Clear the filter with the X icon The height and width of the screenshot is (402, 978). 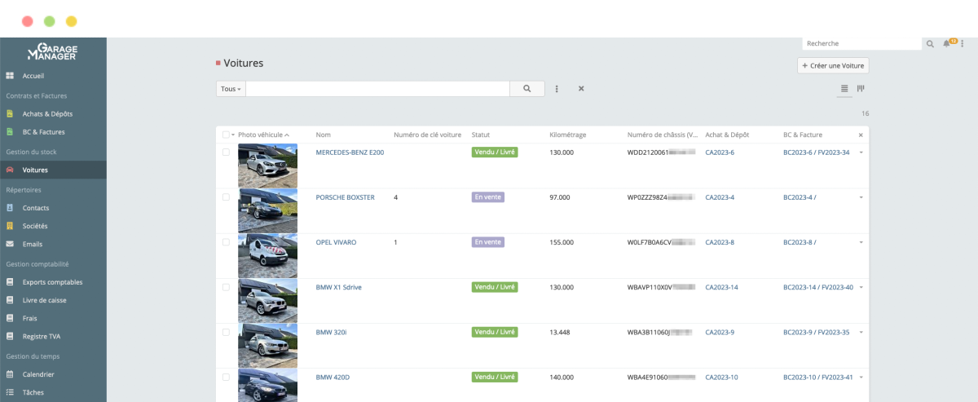click(x=581, y=89)
